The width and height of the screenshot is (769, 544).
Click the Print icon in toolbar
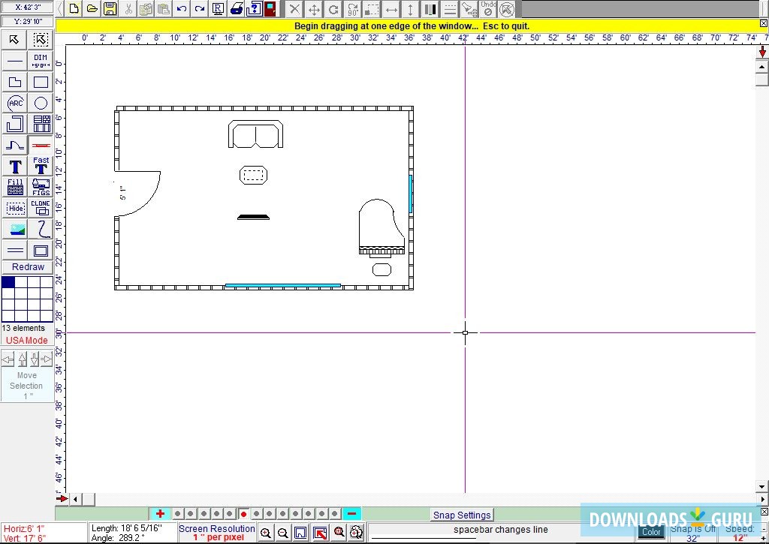point(236,9)
